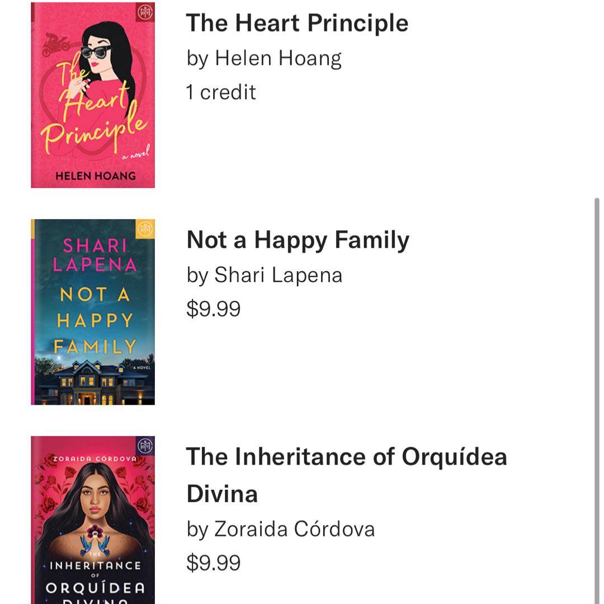
Task: Click the HELEN HOANG name printed on the cover
Action: pos(95,176)
